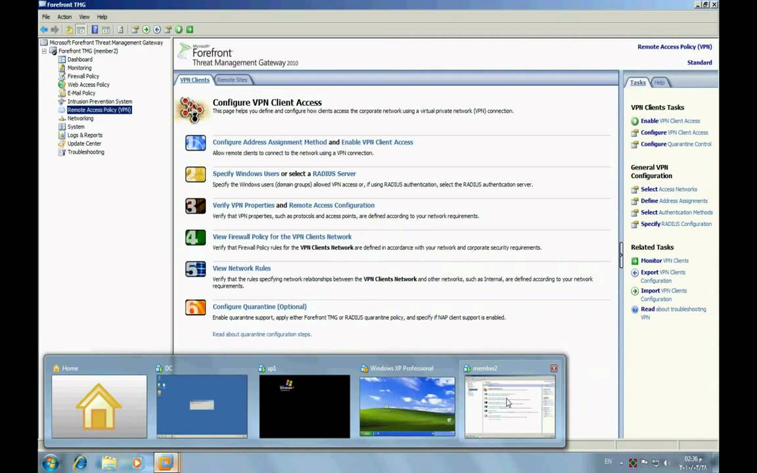Open the Help menu

click(x=102, y=17)
